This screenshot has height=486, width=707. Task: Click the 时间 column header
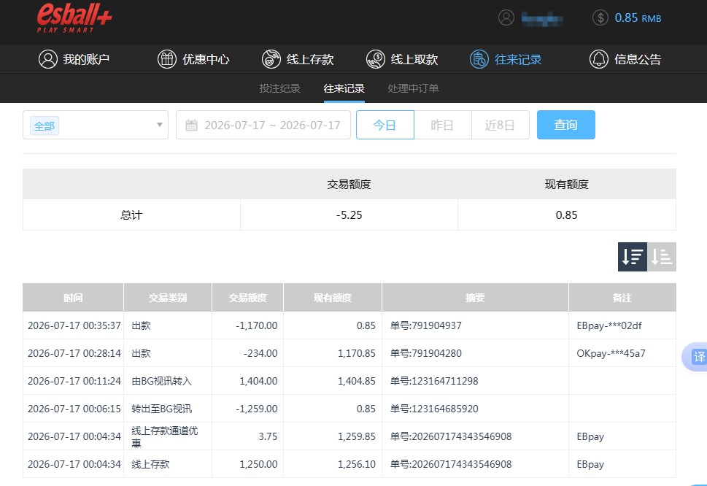(73, 298)
